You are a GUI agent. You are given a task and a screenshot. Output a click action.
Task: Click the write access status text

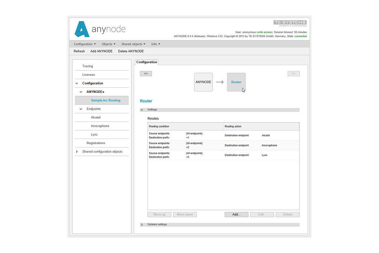(265, 32)
